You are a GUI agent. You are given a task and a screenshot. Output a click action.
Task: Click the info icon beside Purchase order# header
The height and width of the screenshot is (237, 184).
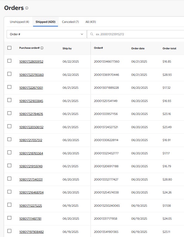click(x=42, y=48)
